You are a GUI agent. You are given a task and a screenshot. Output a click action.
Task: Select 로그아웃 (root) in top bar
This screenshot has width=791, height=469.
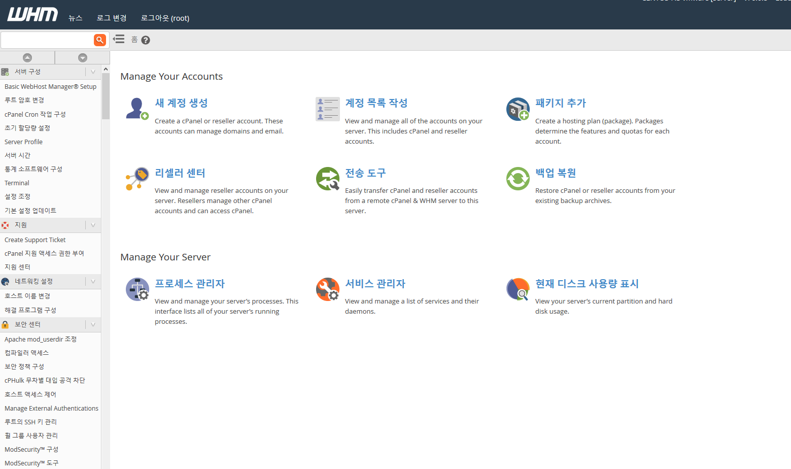pos(165,18)
